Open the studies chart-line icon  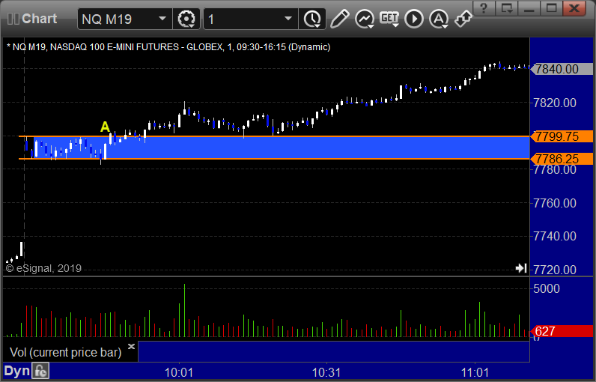tap(365, 19)
